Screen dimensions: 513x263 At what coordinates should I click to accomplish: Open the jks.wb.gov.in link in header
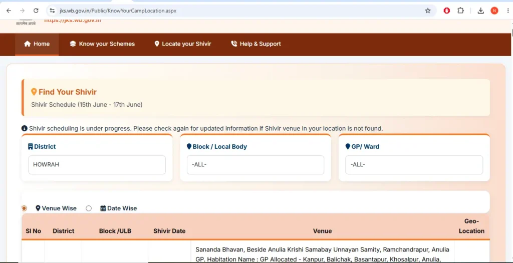click(x=72, y=21)
